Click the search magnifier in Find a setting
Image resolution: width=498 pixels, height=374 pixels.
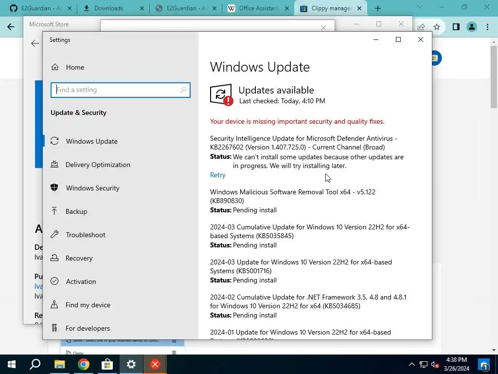(x=183, y=90)
